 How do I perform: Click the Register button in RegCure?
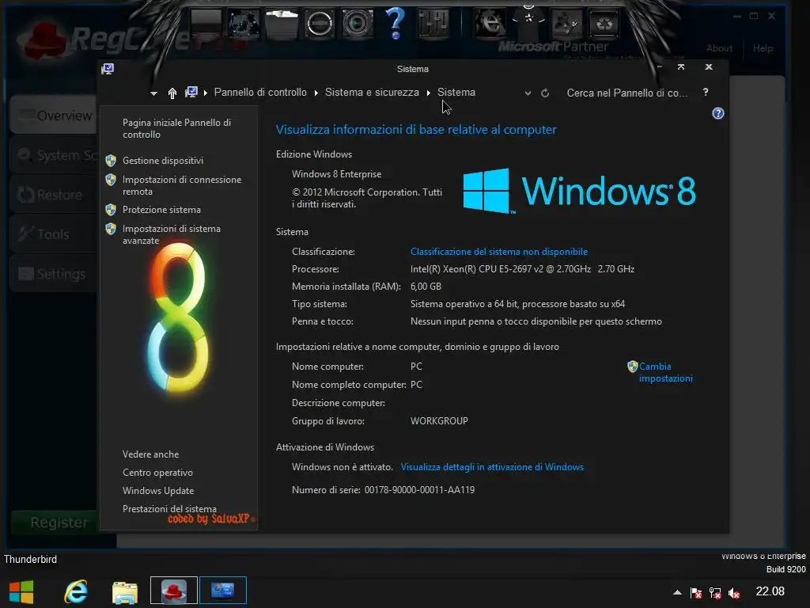tap(54, 522)
